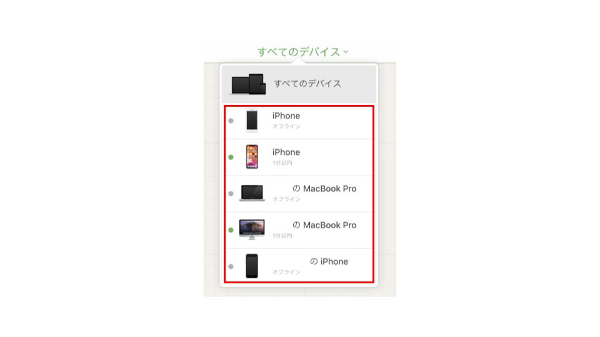Select the の iPhone entry at the bottom
600x337 pixels.
299,266
